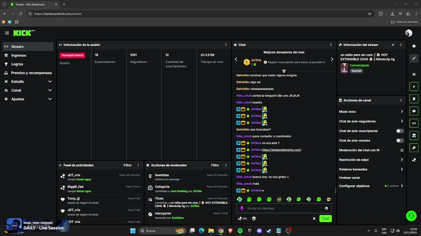
Task: Expand the Canal sidebar menu
Action: (50, 90)
